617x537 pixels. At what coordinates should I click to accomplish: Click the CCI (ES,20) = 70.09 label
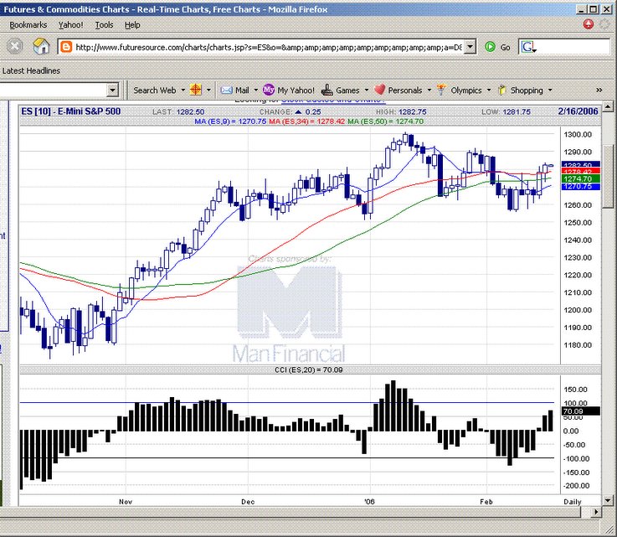(309, 370)
